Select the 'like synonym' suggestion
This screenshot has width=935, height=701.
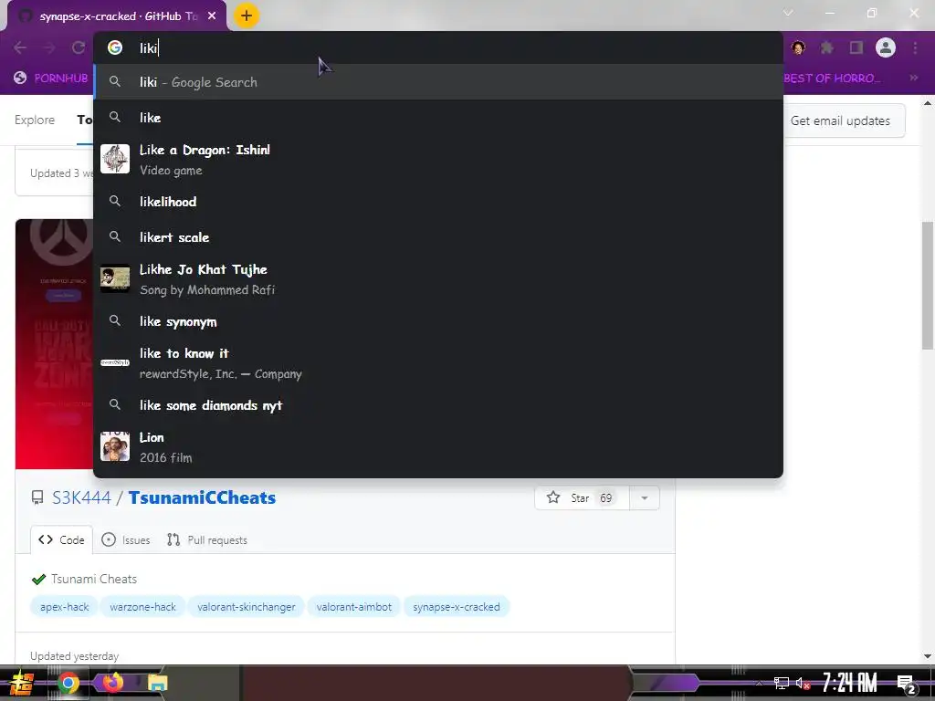[x=437, y=321]
